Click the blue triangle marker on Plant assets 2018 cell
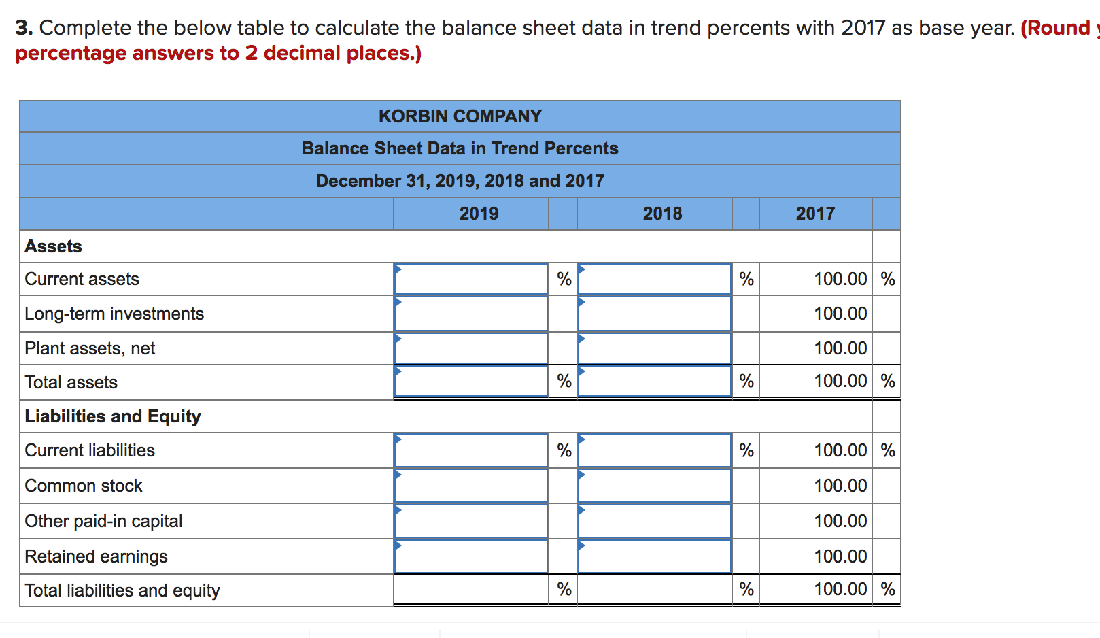Viewport: 1100px width, 638px height. [582, 337]
